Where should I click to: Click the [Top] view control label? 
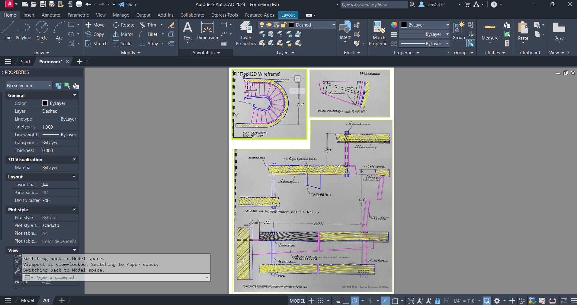(x=245, y=74)
